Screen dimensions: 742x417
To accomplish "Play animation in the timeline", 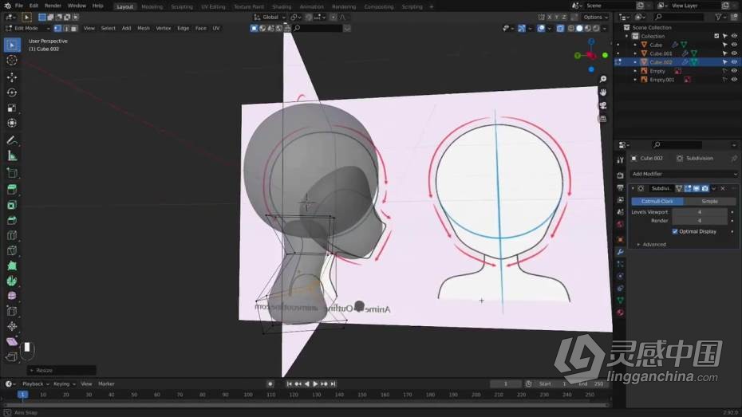I will click(x=315, y=384).
